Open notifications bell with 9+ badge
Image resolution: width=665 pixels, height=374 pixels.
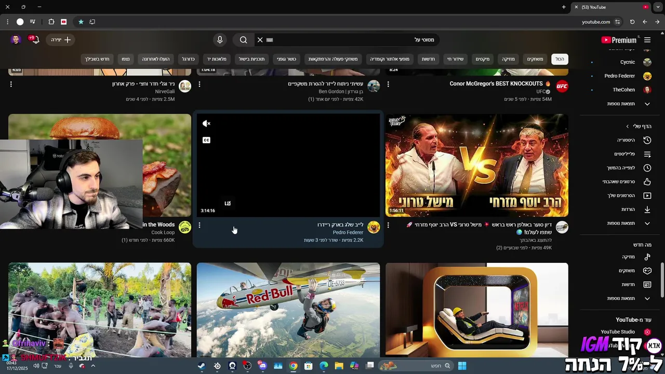point(35,39)
